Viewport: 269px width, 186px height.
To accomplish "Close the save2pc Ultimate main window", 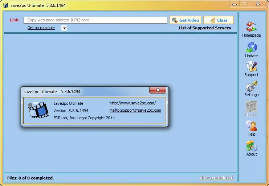I will click(258, 4).
